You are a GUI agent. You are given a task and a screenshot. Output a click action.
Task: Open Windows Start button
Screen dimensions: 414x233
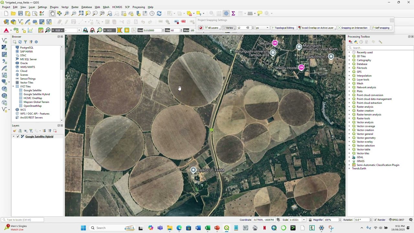point(83,228)
